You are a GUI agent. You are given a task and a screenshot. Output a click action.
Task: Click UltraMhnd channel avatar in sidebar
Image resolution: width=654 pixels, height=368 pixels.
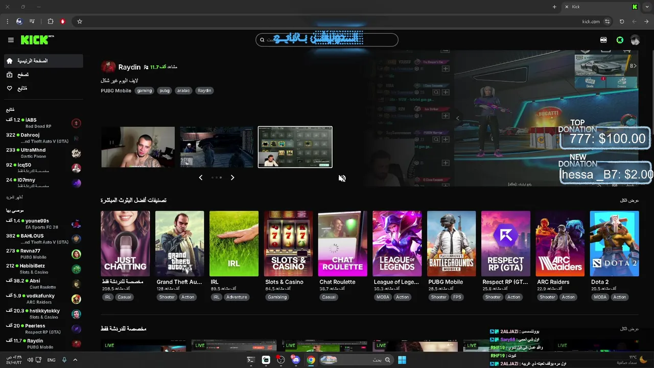pos(76,153)
